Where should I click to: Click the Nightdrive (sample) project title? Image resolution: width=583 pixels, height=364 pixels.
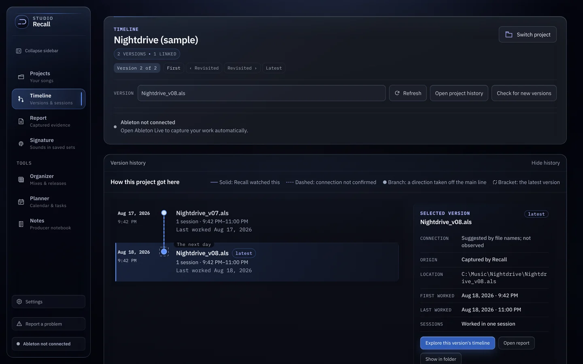pos(156,40)
